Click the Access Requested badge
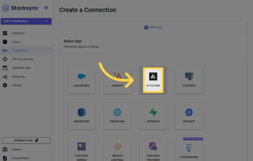Screen dimensions: 253x161 coord(193,139)
